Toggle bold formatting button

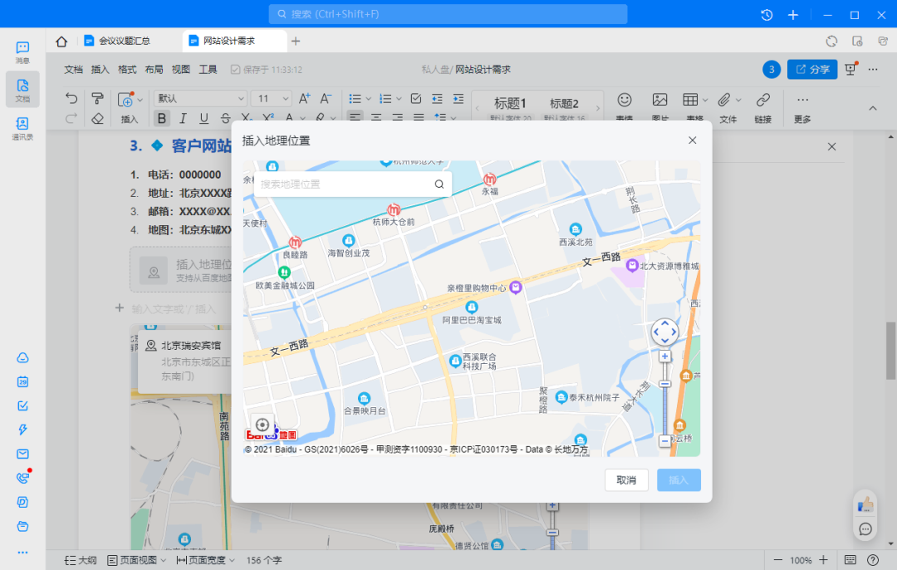[162, 119]
